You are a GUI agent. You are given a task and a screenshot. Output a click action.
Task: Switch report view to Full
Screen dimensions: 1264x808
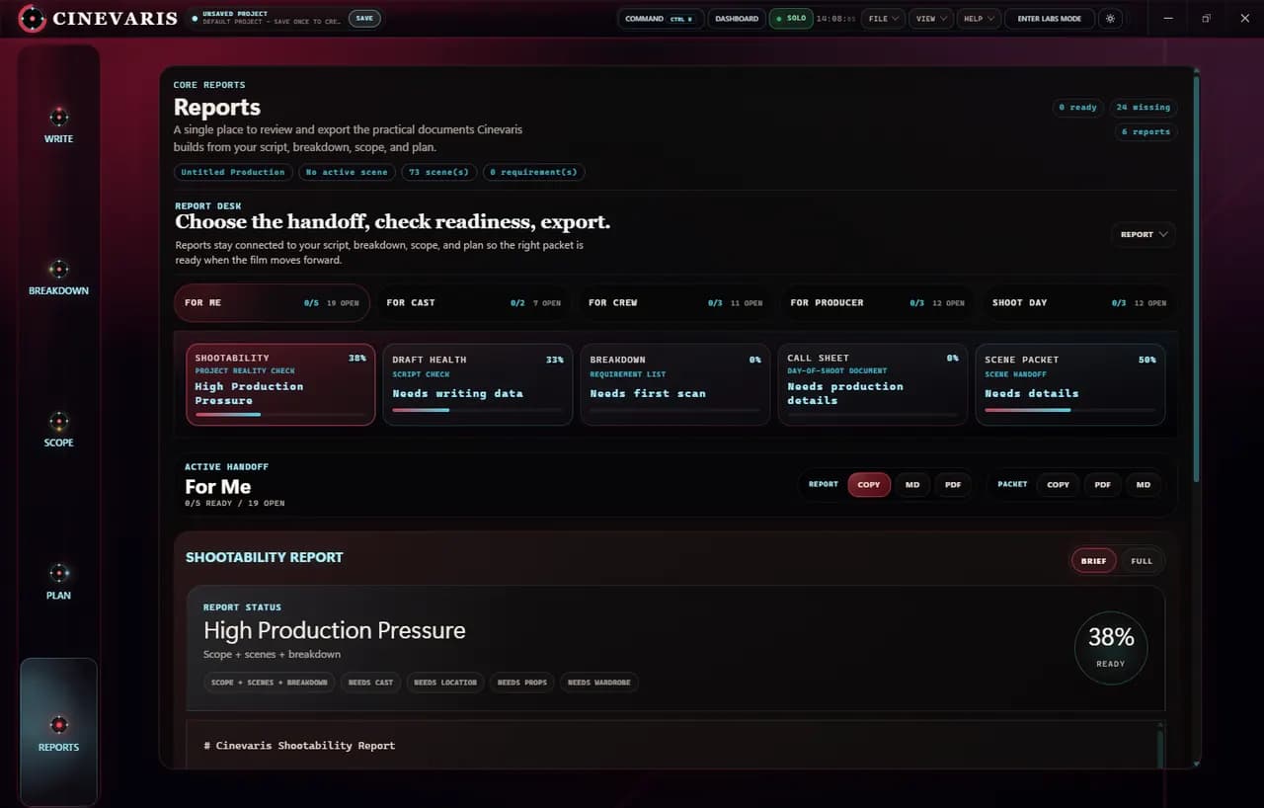click(x=1142, y=561)
